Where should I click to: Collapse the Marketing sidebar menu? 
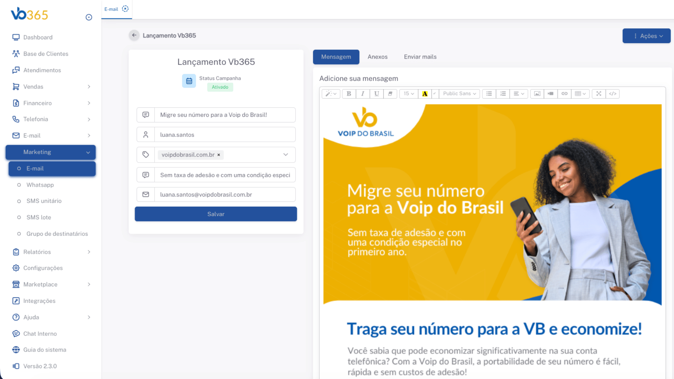[x=51, y=152]
